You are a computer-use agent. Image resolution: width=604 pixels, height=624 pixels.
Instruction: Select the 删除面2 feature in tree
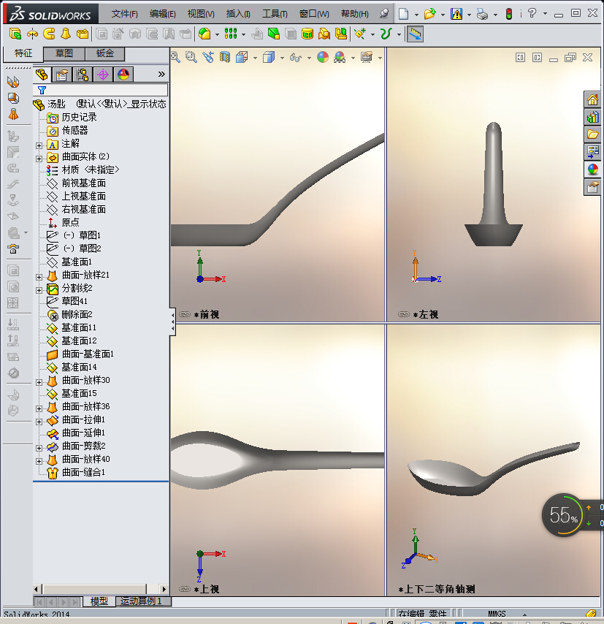tap(77, 314)
